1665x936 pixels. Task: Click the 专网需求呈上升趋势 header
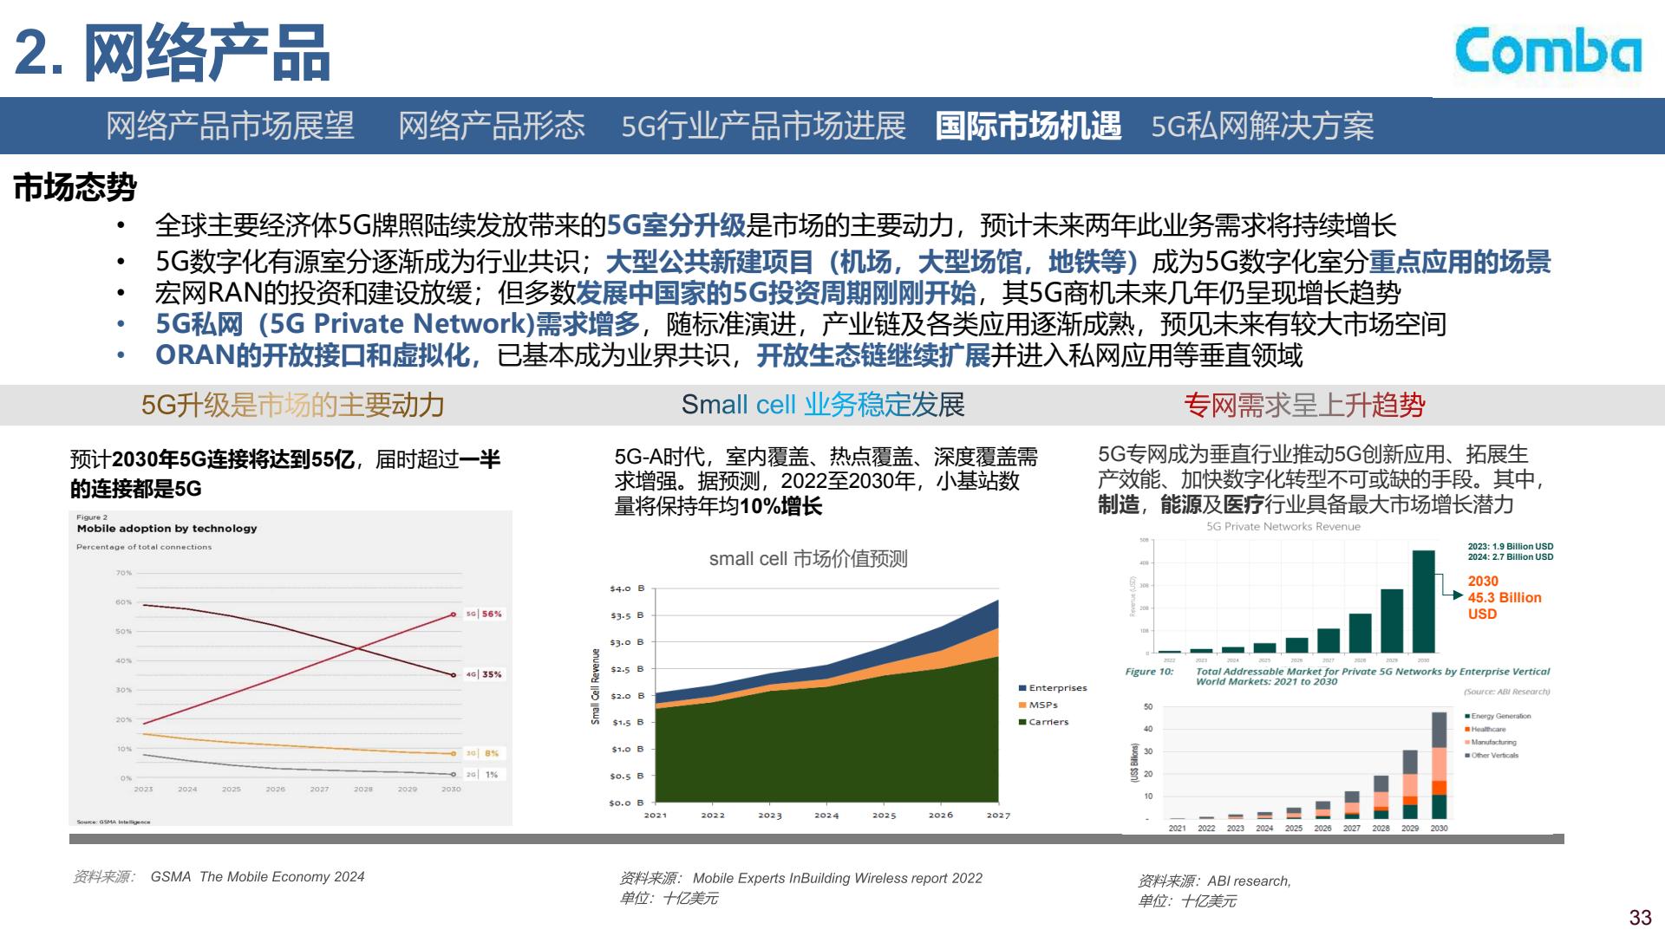pos(1304,405)
